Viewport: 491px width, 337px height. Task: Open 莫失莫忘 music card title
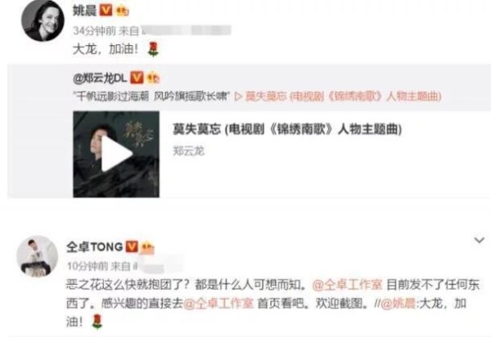287,129
